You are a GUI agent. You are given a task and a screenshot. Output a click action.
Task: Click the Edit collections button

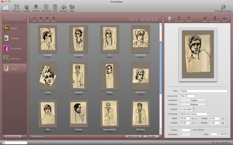[13, 136]
